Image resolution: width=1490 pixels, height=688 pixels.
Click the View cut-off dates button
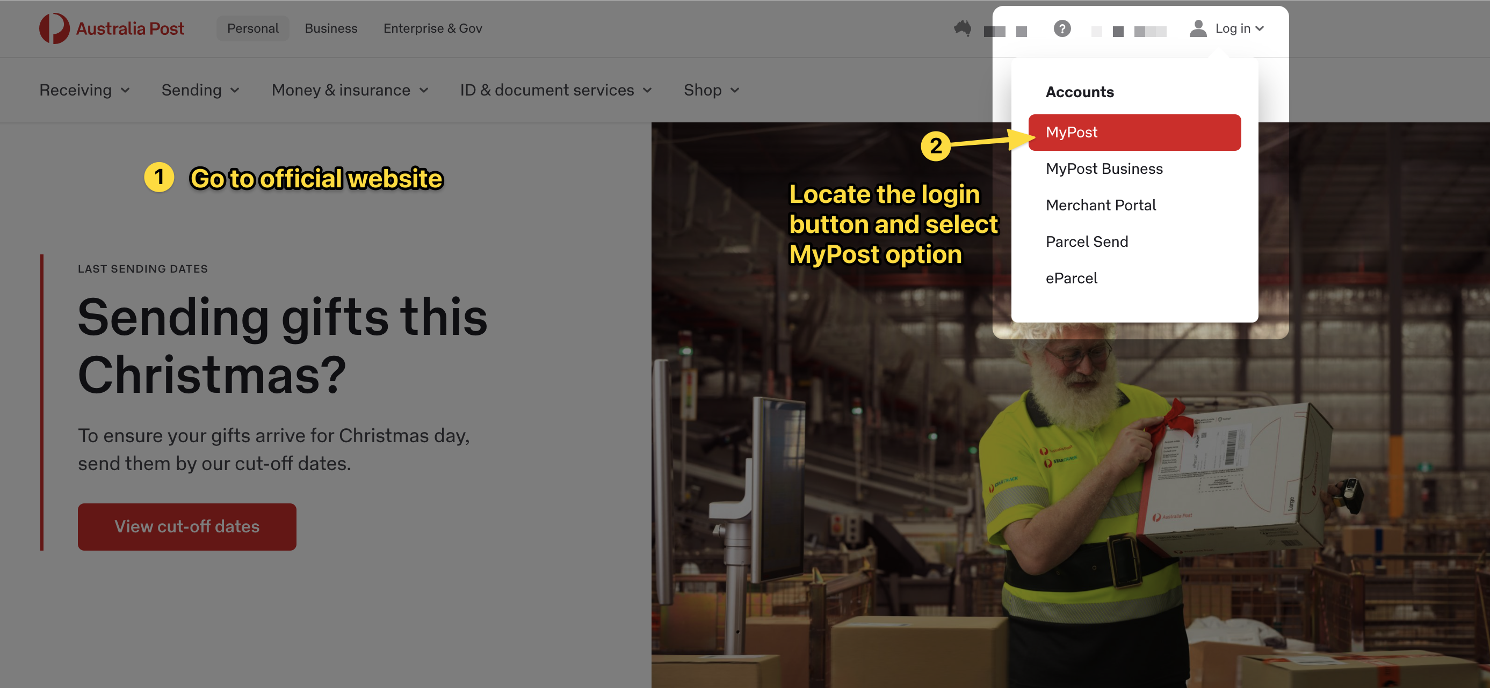[x=187, y=526]
